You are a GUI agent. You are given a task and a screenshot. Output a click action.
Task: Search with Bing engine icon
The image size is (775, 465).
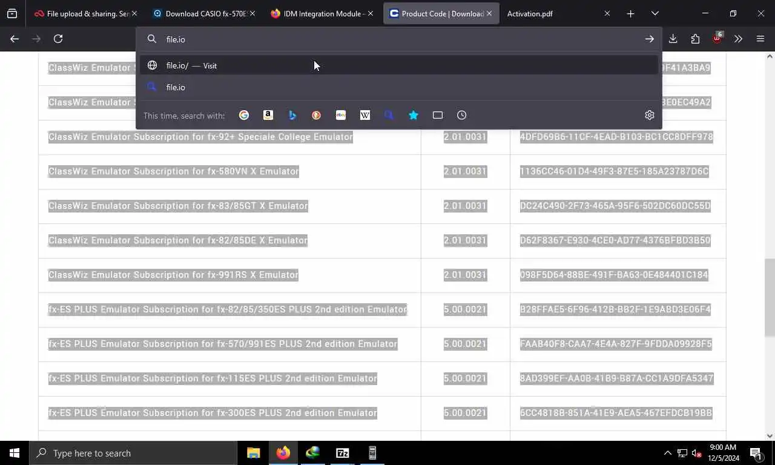pos(292,115)
